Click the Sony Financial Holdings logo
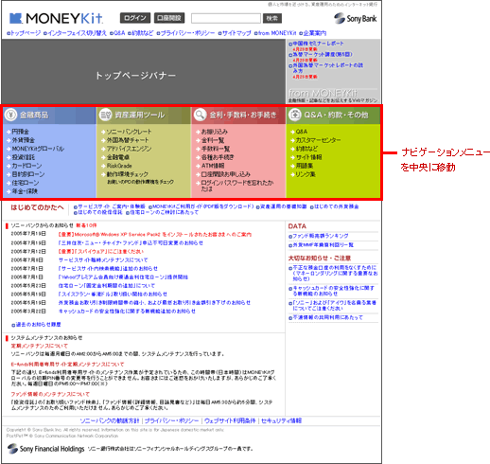Image resolution: width=490 pixels, height=464 pixels. tap(45, 449)
